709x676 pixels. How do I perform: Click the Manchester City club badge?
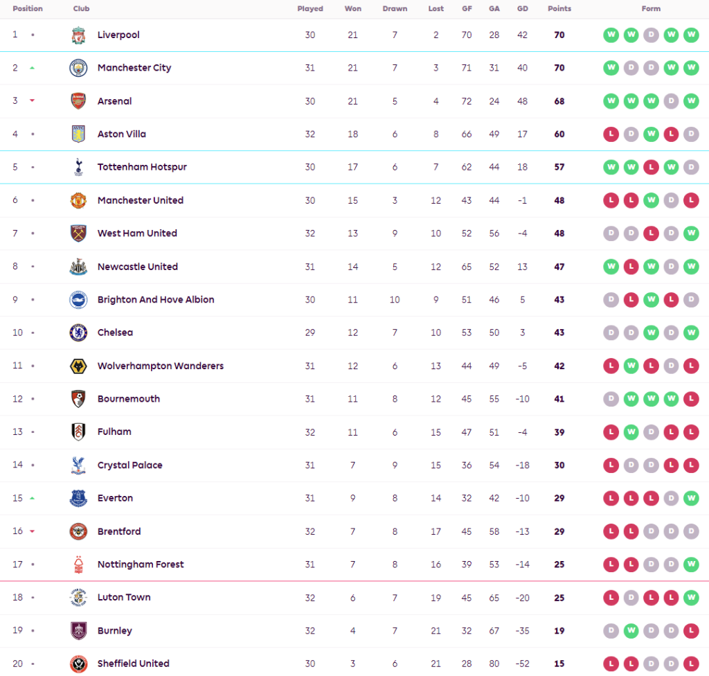pos(78,68)
